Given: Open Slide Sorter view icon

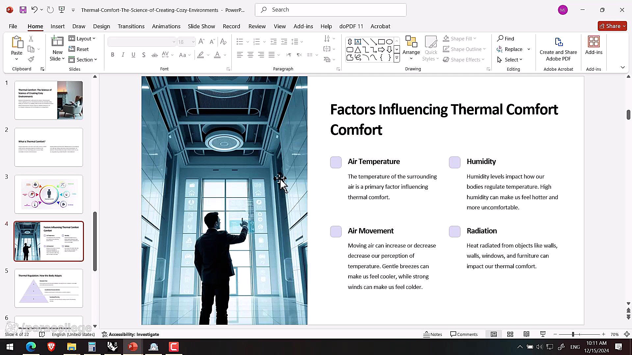Looking at the screenshot, I should point(510,334).
